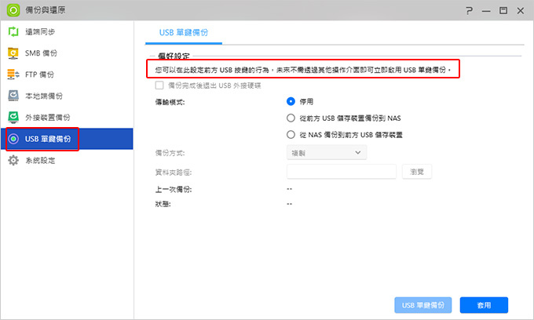
Task: Open 系統設定 in the sidebar
Action: (x=67, y=160)
